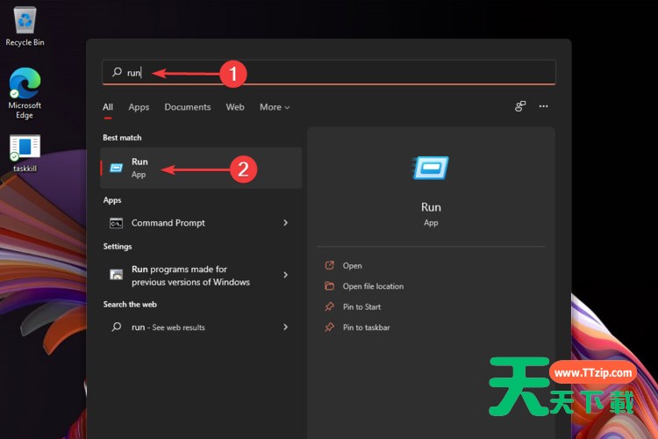This screenshot has height=439, width=658.
Task: Choose Open file location option
Action: [x=373, y=286]
